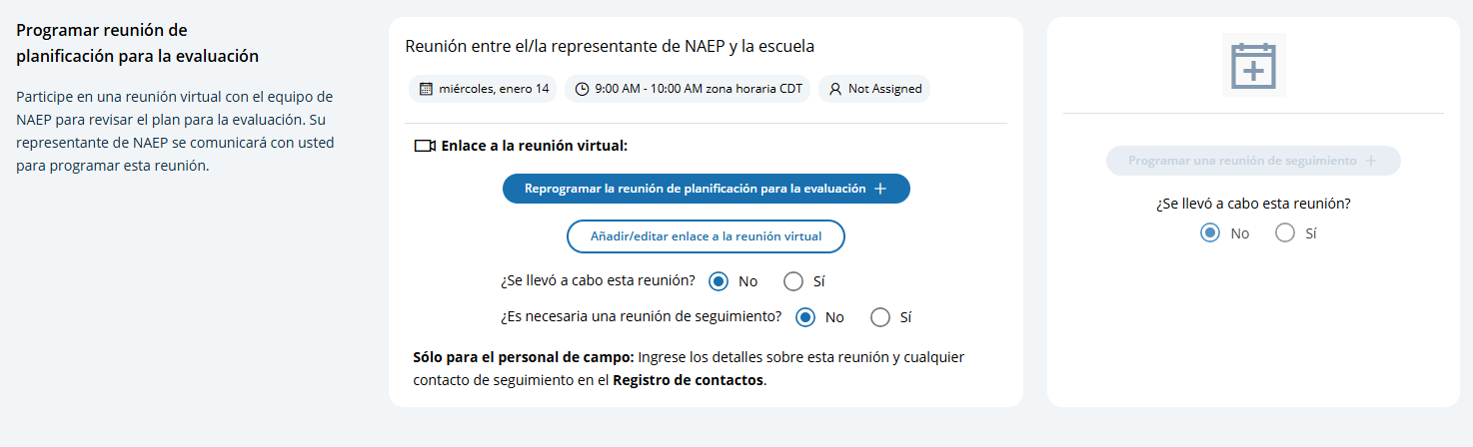The width and height of the screenshot is (1473, 447).
Task: Select No for meeting held in center card
Action: point(718,281)
